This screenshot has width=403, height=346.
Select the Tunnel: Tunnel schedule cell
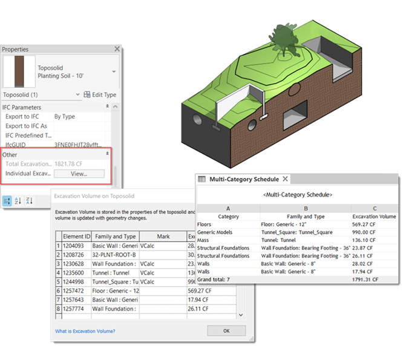306,240
